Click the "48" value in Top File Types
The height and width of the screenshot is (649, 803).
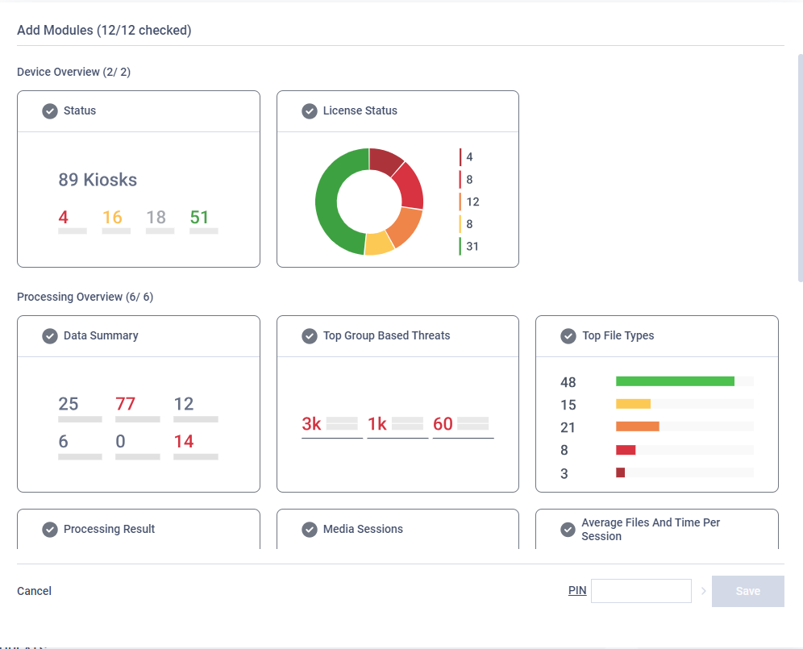[x=568, y=382]
